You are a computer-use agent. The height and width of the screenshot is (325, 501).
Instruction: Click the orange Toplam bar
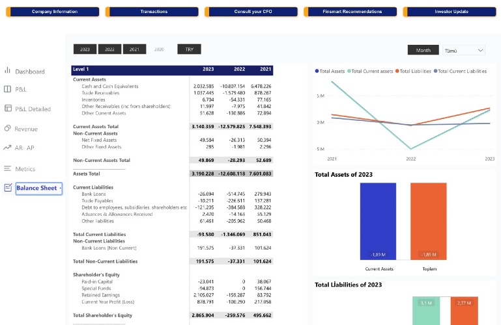[x=429, y=221]
